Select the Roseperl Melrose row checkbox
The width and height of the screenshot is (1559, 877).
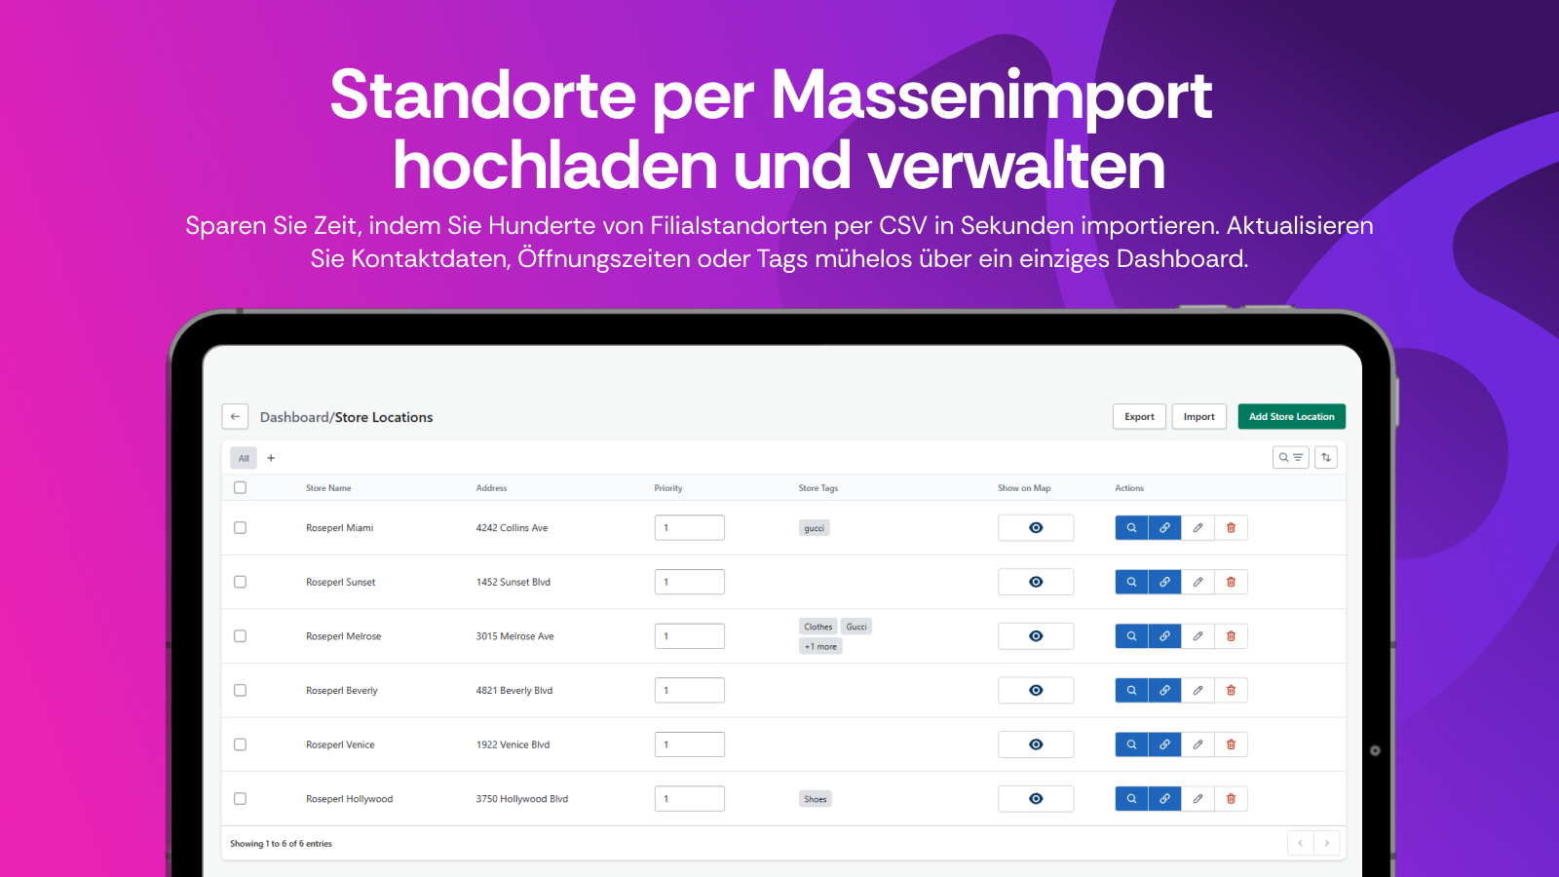point(240,635)
